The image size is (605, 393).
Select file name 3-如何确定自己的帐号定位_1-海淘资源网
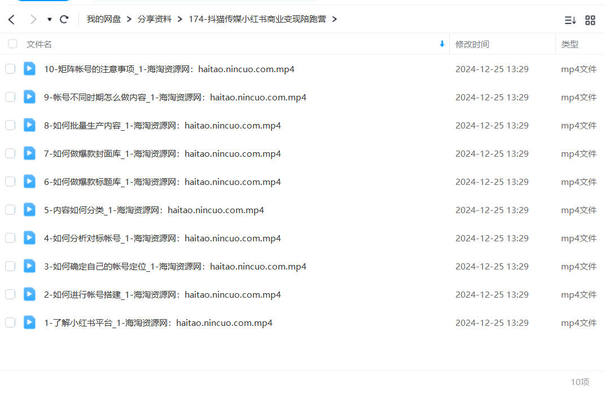point(175,266)
